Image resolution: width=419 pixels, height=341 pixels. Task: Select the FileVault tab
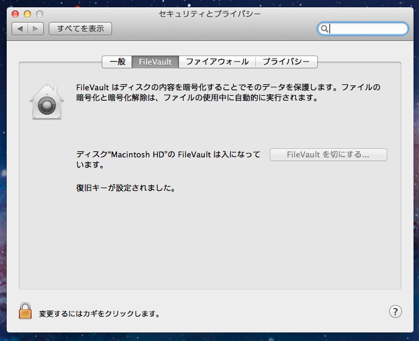tap(155, 62)
